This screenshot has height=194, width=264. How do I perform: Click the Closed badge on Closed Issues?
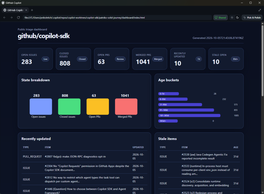coord(82,59)
